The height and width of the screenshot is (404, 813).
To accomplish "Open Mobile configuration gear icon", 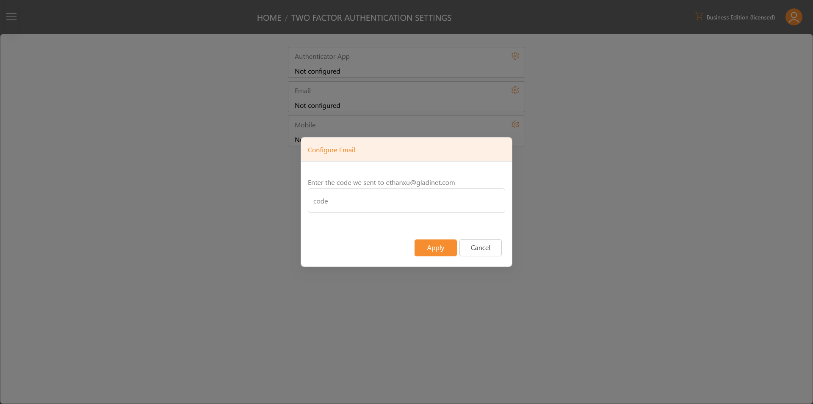I will (515, 124).
